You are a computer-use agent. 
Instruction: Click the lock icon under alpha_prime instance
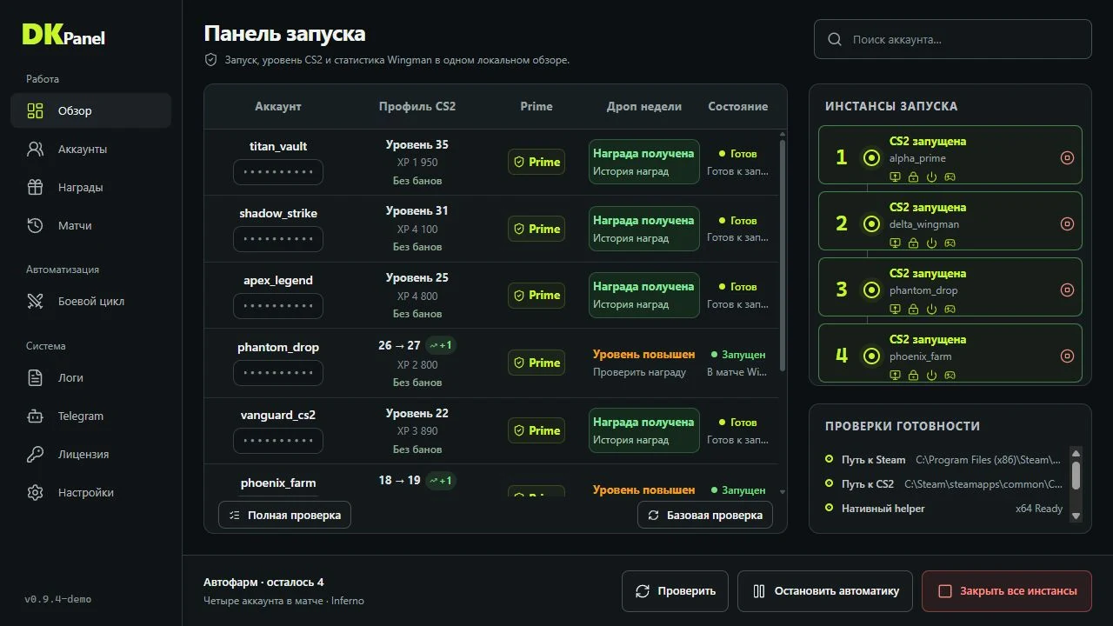click(x=913, y=176)
